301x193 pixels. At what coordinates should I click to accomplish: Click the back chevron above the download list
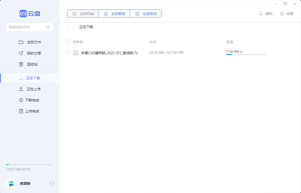coord(68,27)
